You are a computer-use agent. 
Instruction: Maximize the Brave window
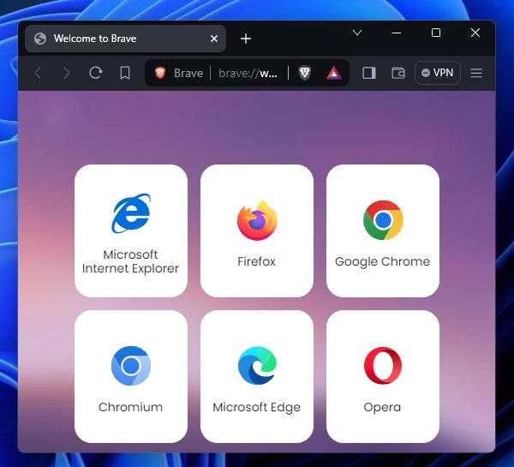click(436, 33)
